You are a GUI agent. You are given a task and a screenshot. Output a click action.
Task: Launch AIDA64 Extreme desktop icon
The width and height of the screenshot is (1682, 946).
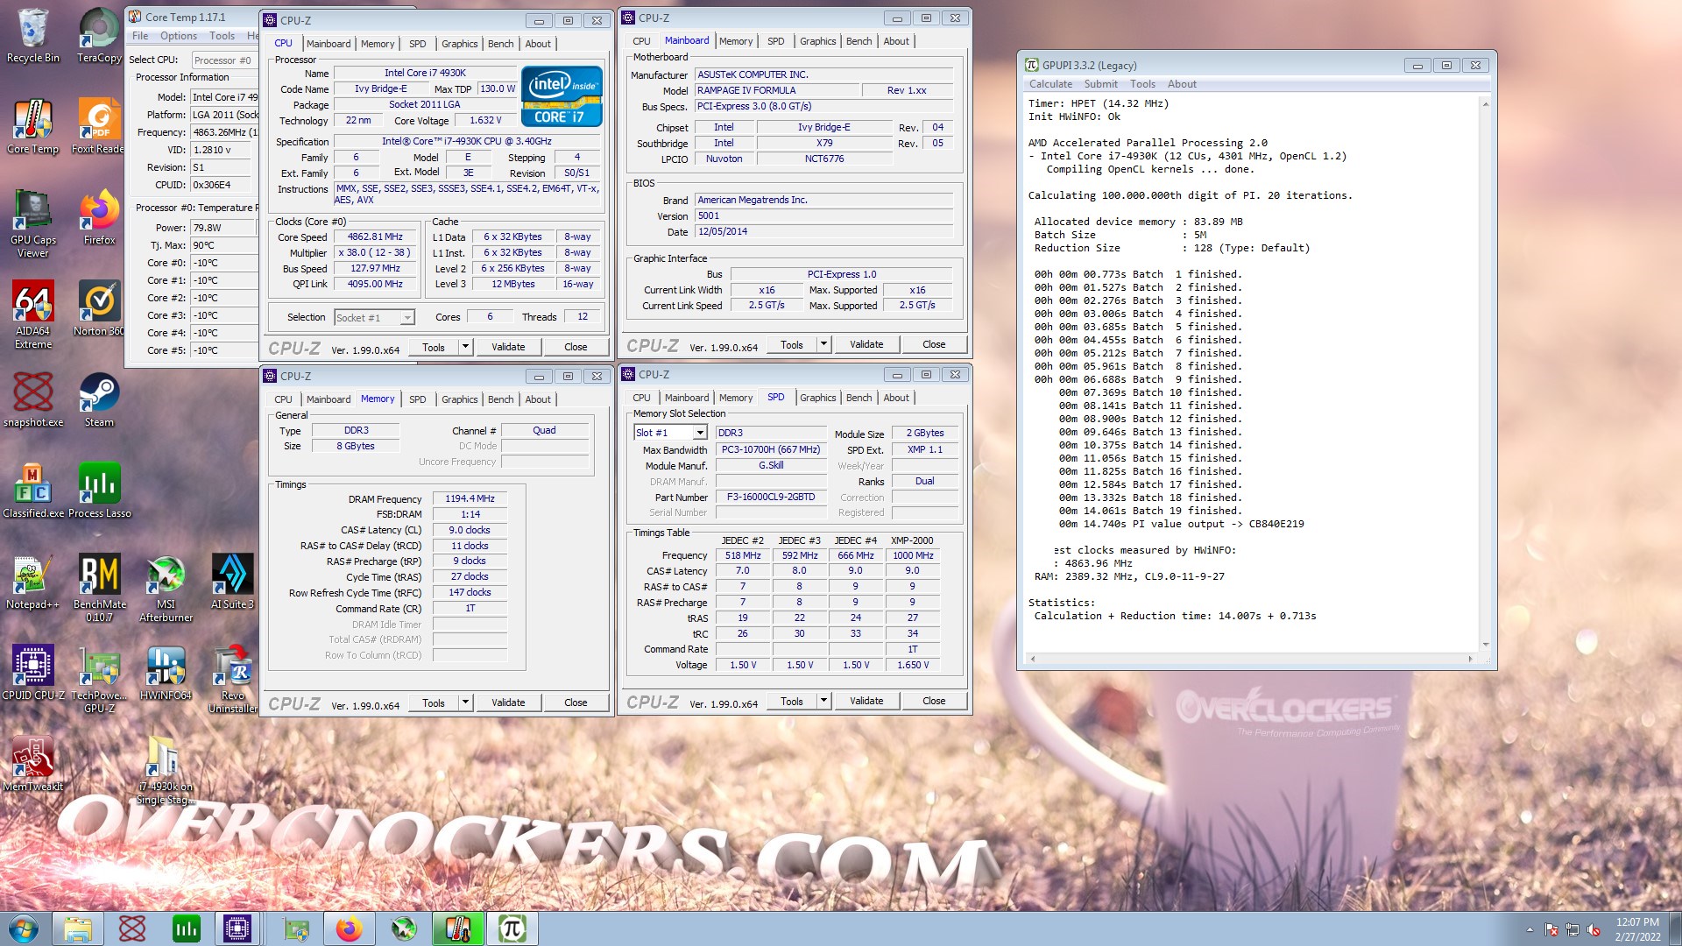coord(33,315)
